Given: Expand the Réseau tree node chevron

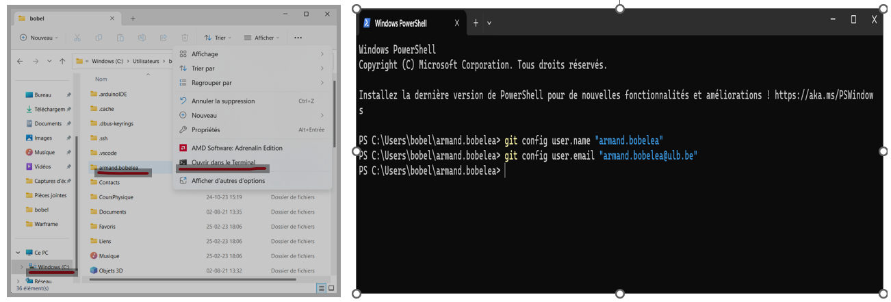Looking at the screenshot, I should pos(18,281).
